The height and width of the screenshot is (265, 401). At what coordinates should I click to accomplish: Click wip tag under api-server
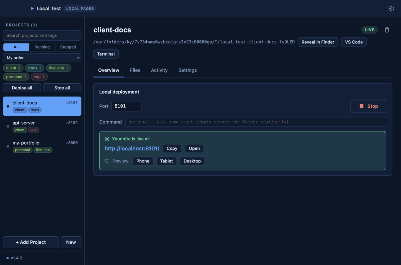click(x=33, y=130)
